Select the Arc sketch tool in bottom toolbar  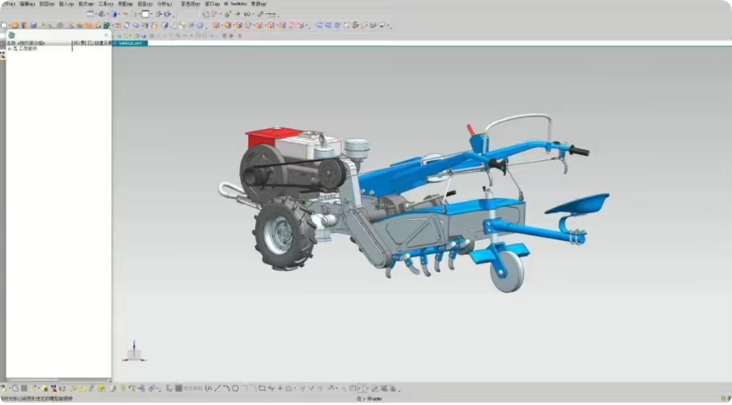(x=226, y=389)
